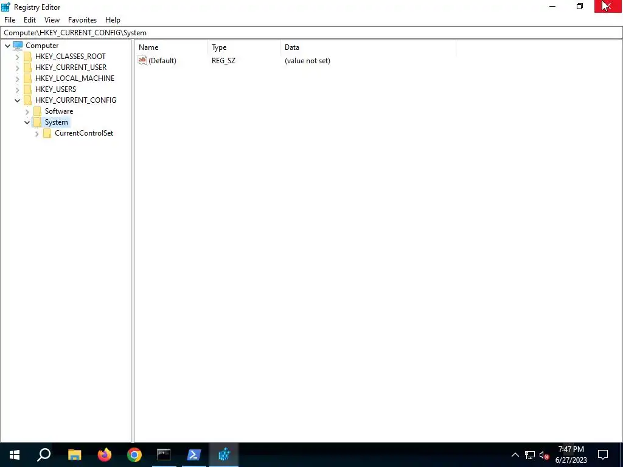
Task: Collapse HKEY_CURRENT_CONFIG chevron
Action: [x=17, y=100]
